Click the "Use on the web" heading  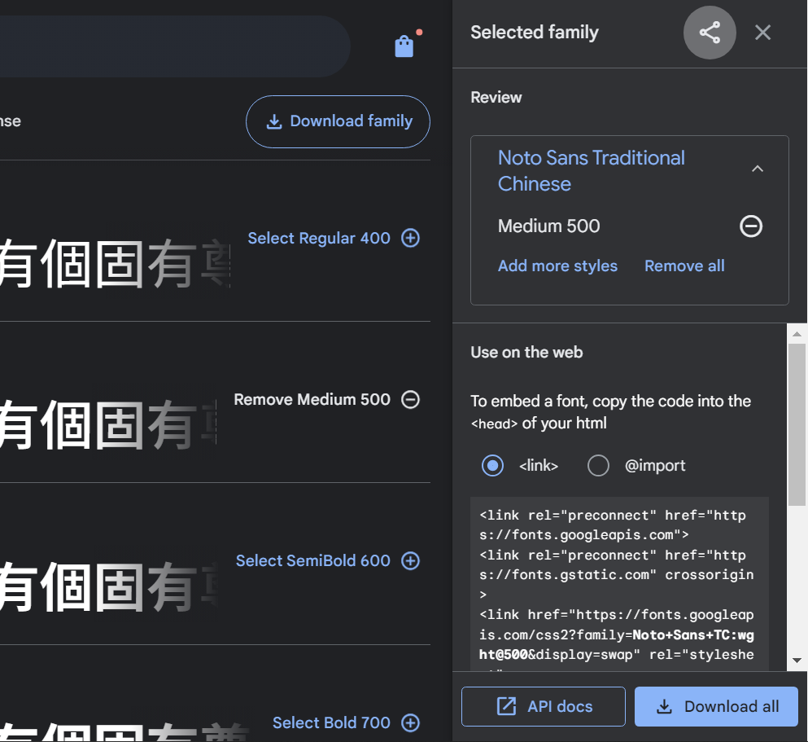526,352
